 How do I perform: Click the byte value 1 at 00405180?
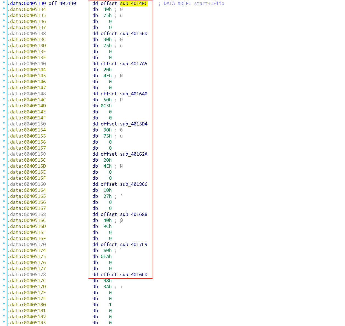coord(110,305)
